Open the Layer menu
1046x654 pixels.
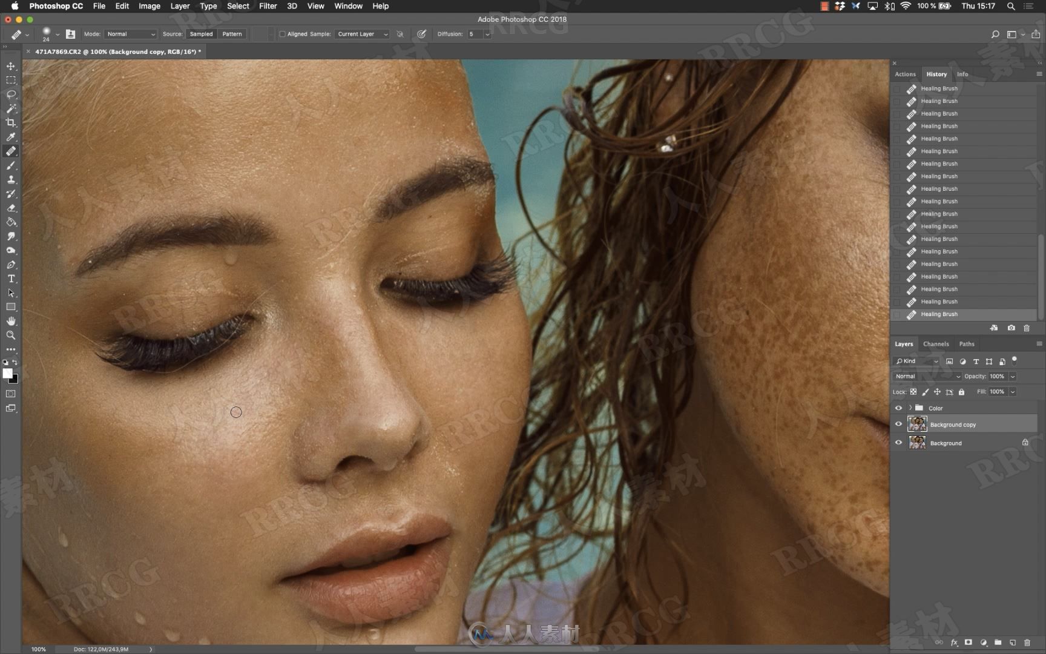click(180, 6)
